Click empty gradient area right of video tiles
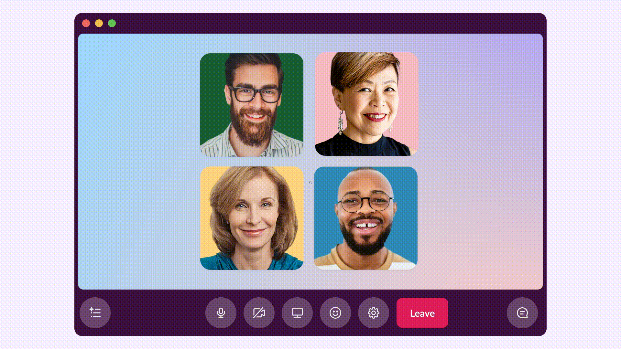This screenshot has width=621, height=349. tap(480, 162)
